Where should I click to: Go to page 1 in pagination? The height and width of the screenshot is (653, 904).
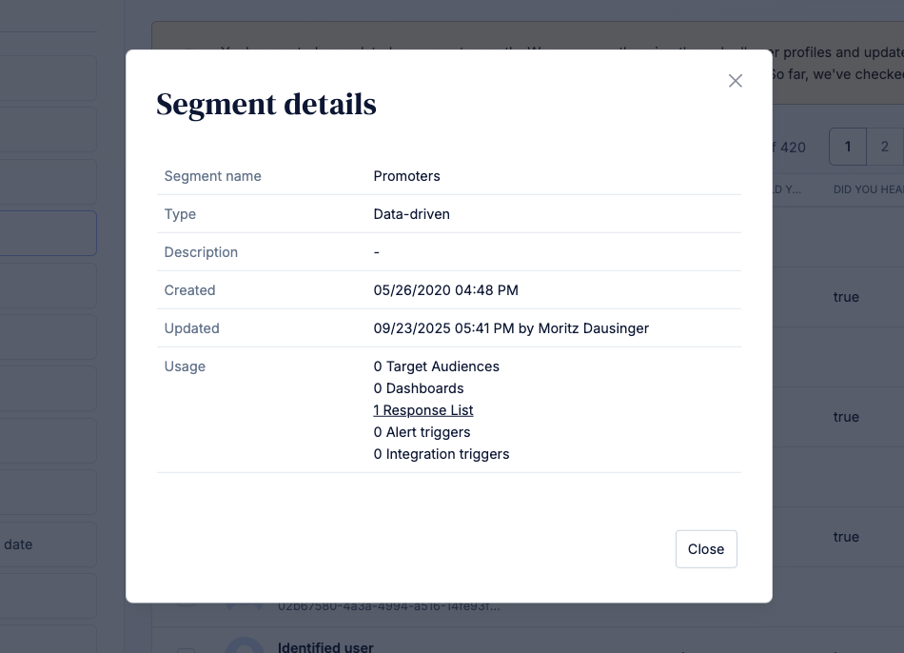[x=848, y=147]
